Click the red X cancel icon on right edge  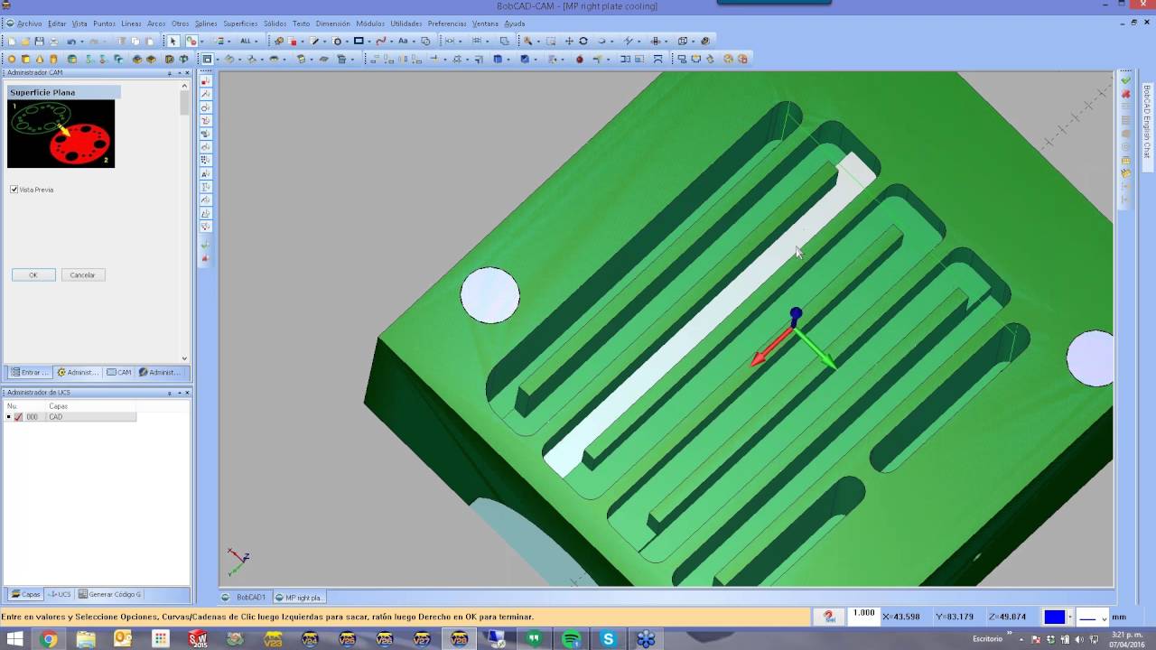(1126, 94)
